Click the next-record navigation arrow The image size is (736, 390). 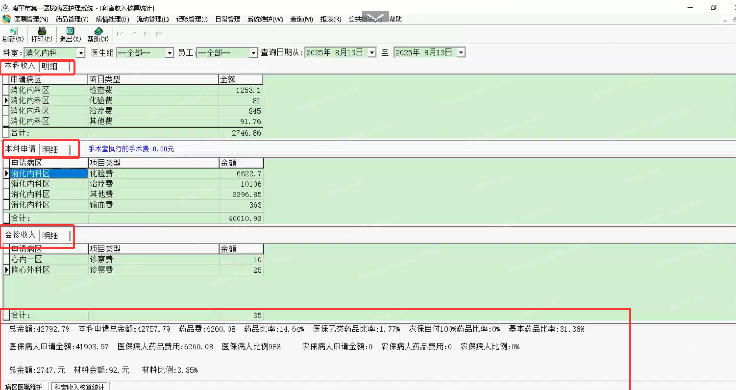coord(146,34)
